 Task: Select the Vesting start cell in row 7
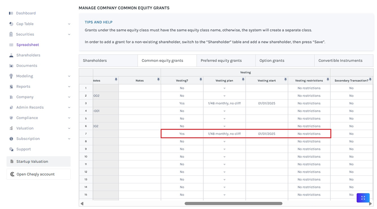267,134
